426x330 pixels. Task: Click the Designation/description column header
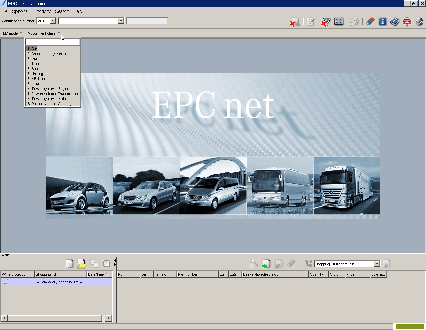point(275,274)
